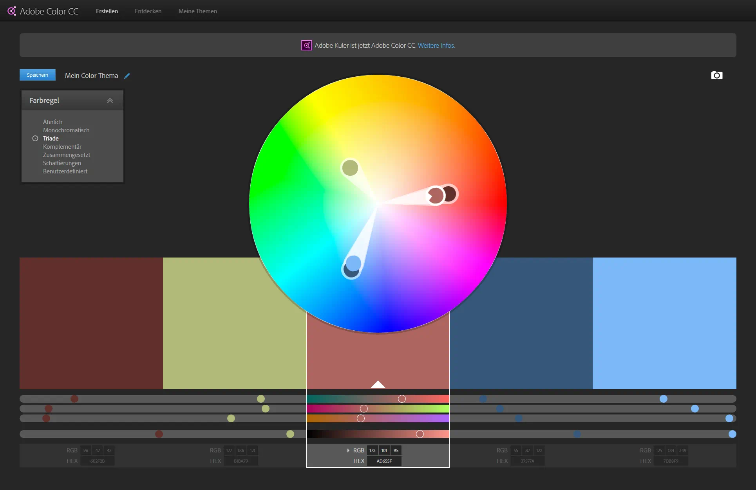This screenshot has height=490, width=756.
Task: Expand the RGB color mode arrow
Action: coord(348,450)
